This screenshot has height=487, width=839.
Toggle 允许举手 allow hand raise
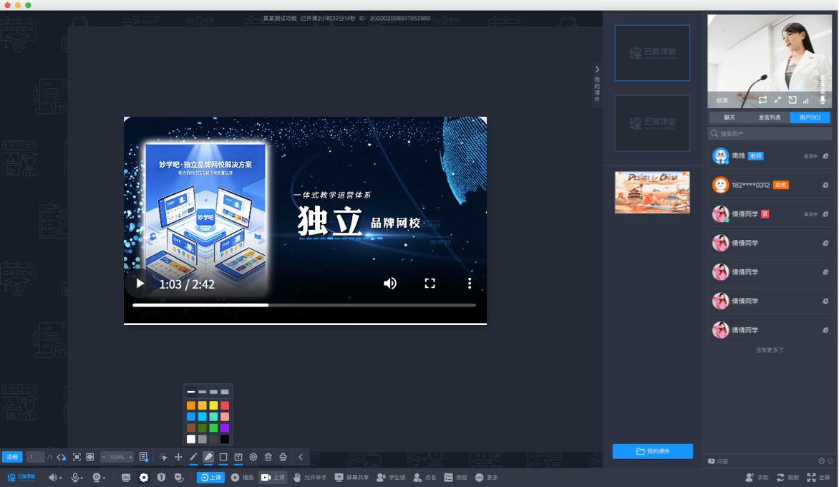point(310,478)
